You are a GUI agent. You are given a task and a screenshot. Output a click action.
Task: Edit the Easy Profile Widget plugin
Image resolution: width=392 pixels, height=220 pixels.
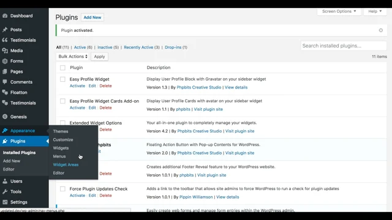(92, 86)
